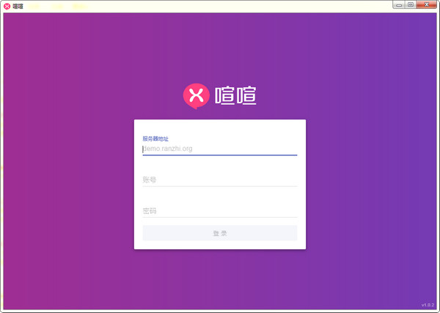The height and width of the screenshot is (313, 440).
Task: Close the 喧喧 window
Action: tap(427, 4)
